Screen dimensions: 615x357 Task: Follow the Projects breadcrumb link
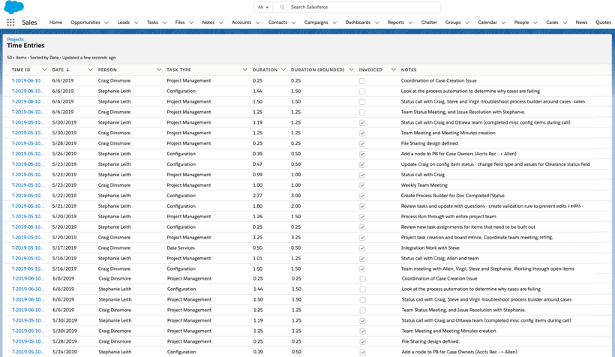click(15, 39)
